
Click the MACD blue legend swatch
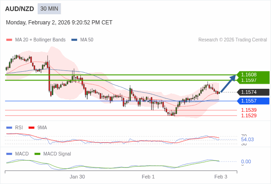(9, 154)
